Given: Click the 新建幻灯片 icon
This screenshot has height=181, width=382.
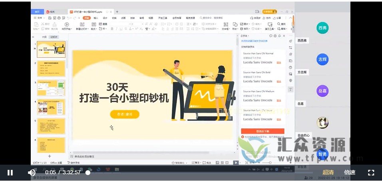Looking at the screenshot, I should (82, 25).
